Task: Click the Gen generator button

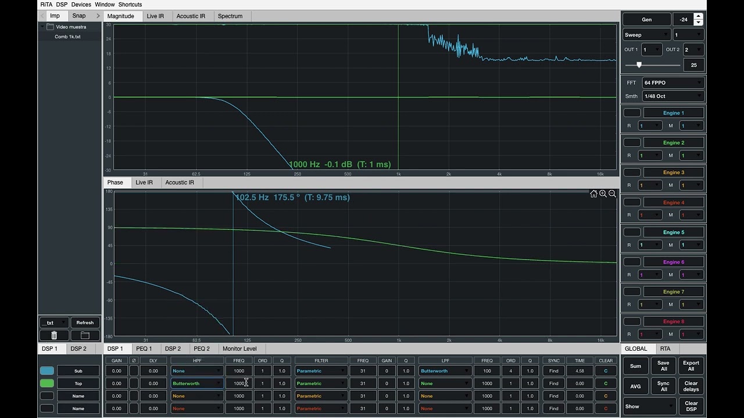Action: 646,19
